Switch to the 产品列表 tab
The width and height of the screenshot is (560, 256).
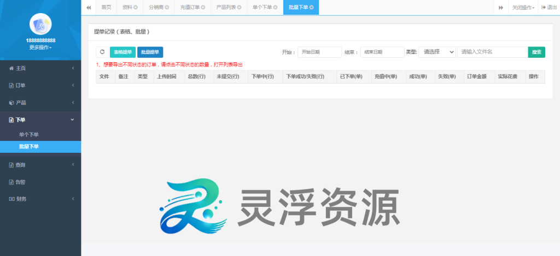click(226, 8)
